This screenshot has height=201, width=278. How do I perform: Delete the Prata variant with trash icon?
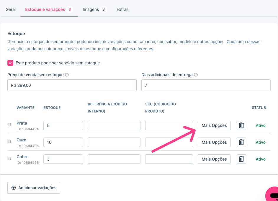click(x=241, y=125)
